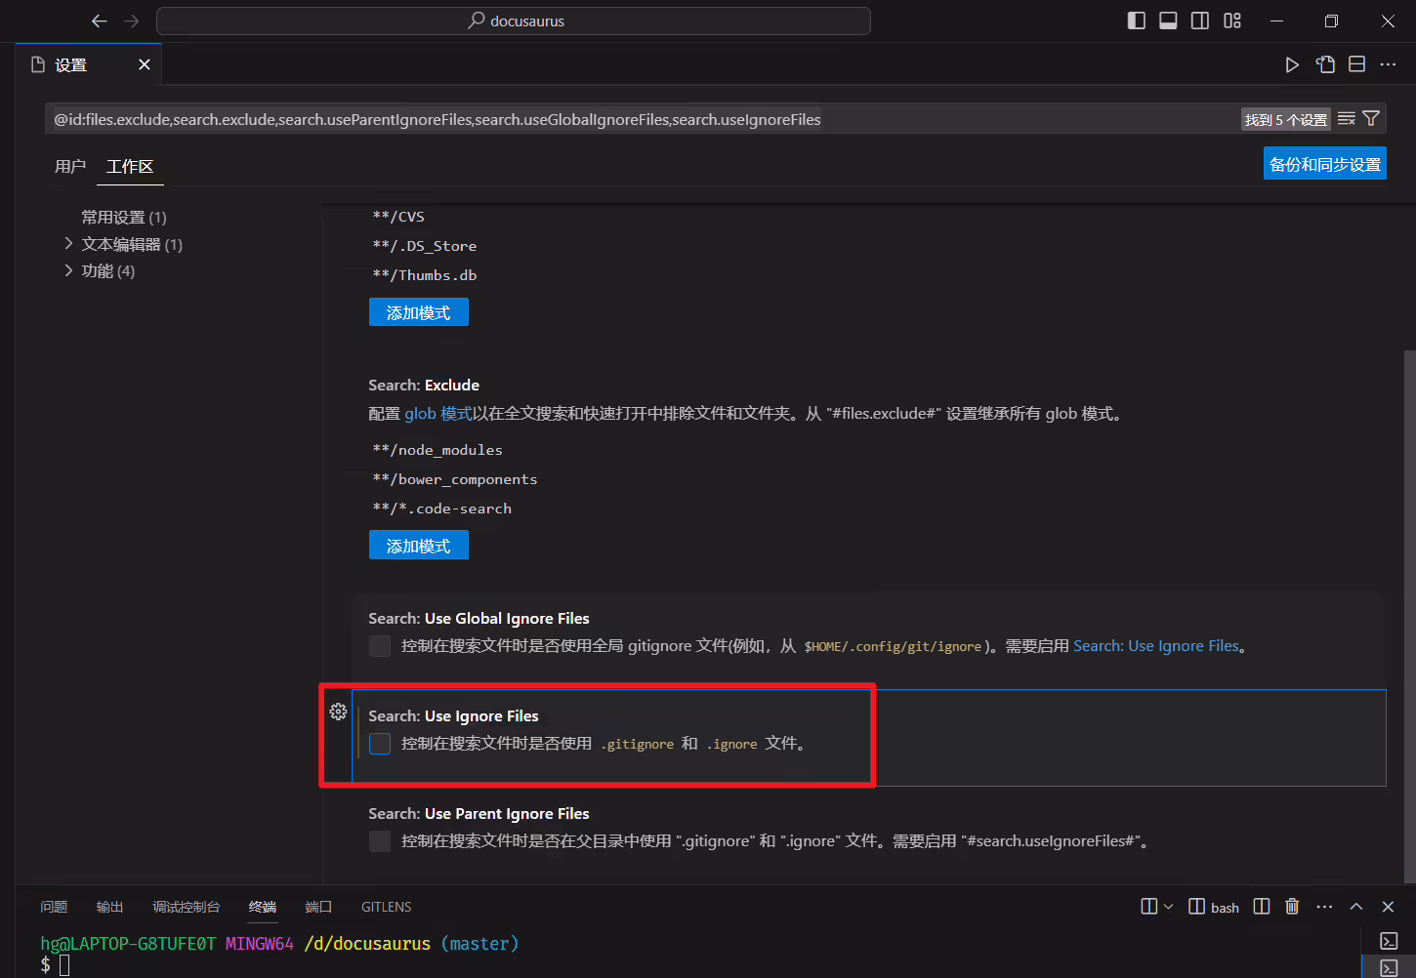Viewport: 1416px width, 978px height.
Task: Close the terminal panel X icon
Action: (1388, 907)
